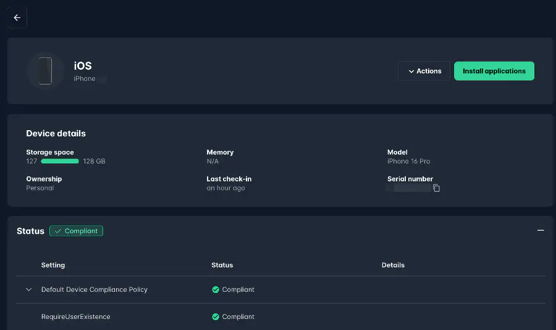The height and width of the screenshot is (330, 556).
Task: Click the iOS device title
Action: (83, 66)
